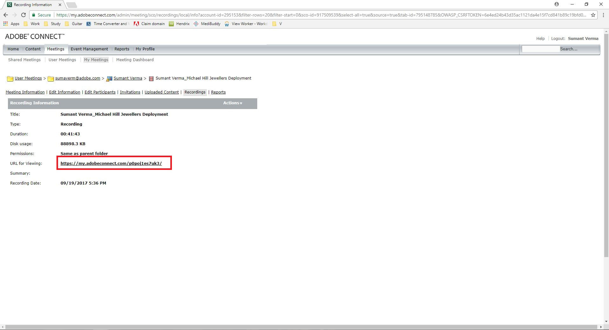609x330 pixels.
Task: Go back with the browser back arrow
Action: coord(6,15)
